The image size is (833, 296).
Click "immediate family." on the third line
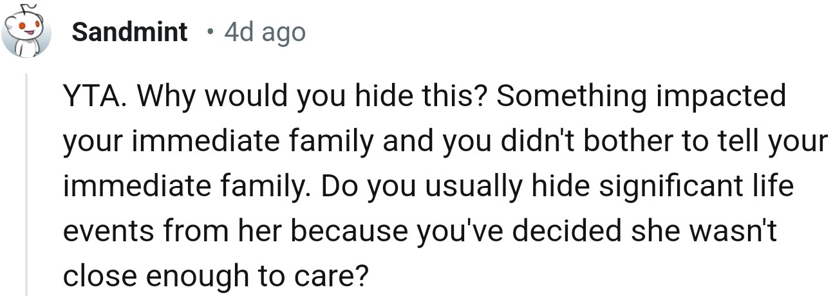(x=187, y=187)
